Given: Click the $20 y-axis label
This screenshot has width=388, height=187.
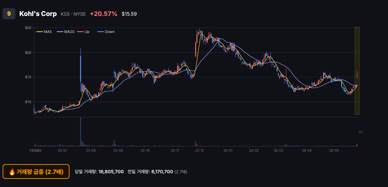Looking at the screenshot, I should pos(28,53).
